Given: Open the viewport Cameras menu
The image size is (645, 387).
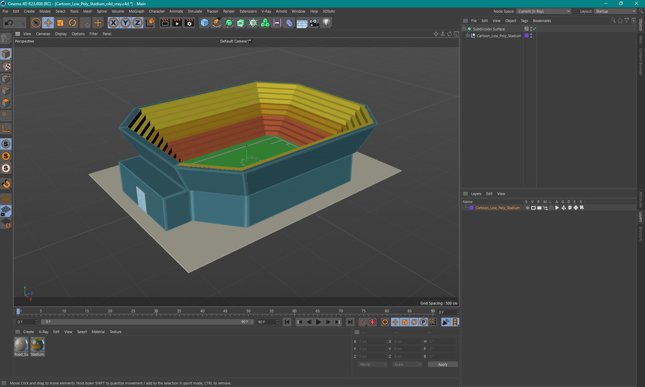Looking at the screenshot, I should [x=43, y=34].
